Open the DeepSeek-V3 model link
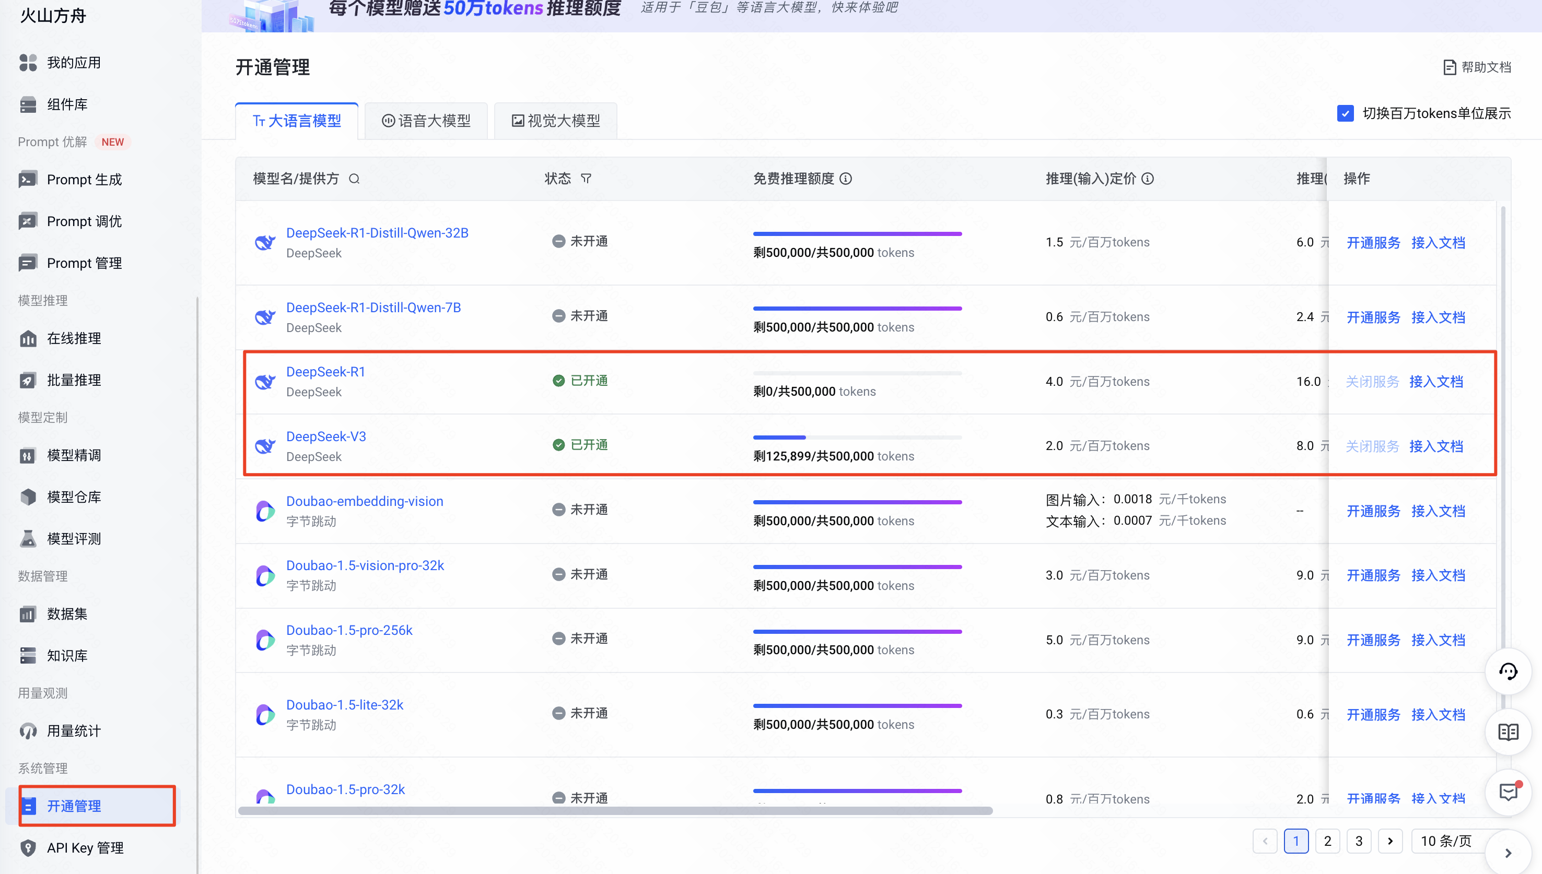 coord(326,436)
